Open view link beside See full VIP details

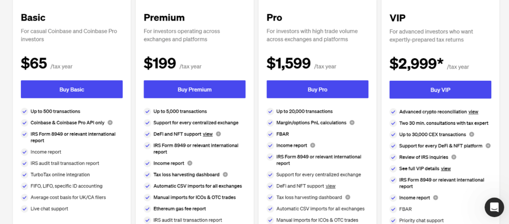446,169
